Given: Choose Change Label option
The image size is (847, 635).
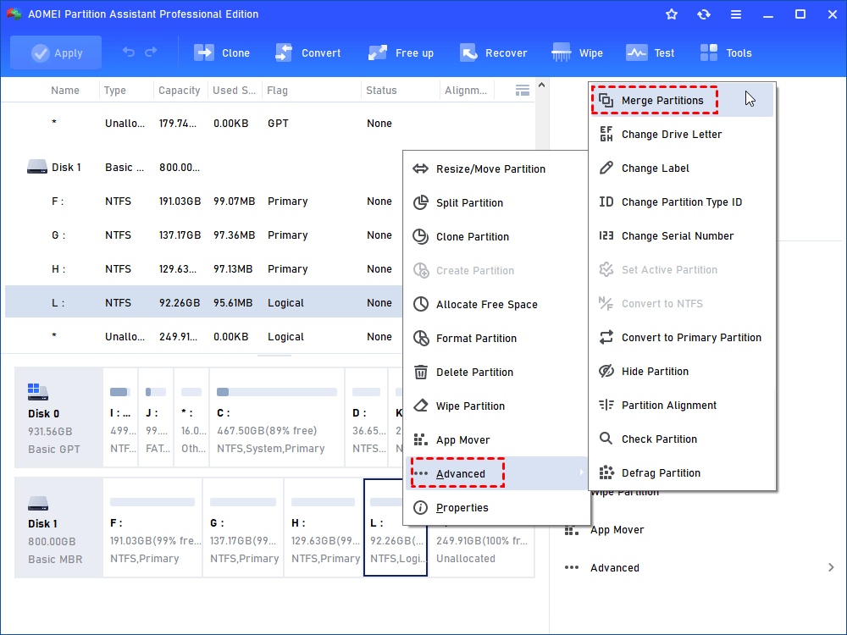Looking at the screenshot, I should (x=682, y=168).
